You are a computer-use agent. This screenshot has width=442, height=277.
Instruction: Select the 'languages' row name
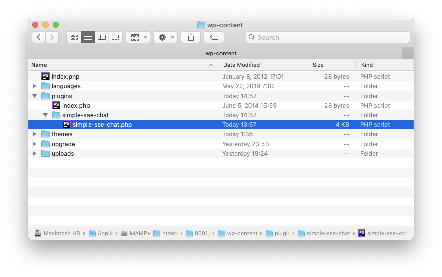click(66, 86)
